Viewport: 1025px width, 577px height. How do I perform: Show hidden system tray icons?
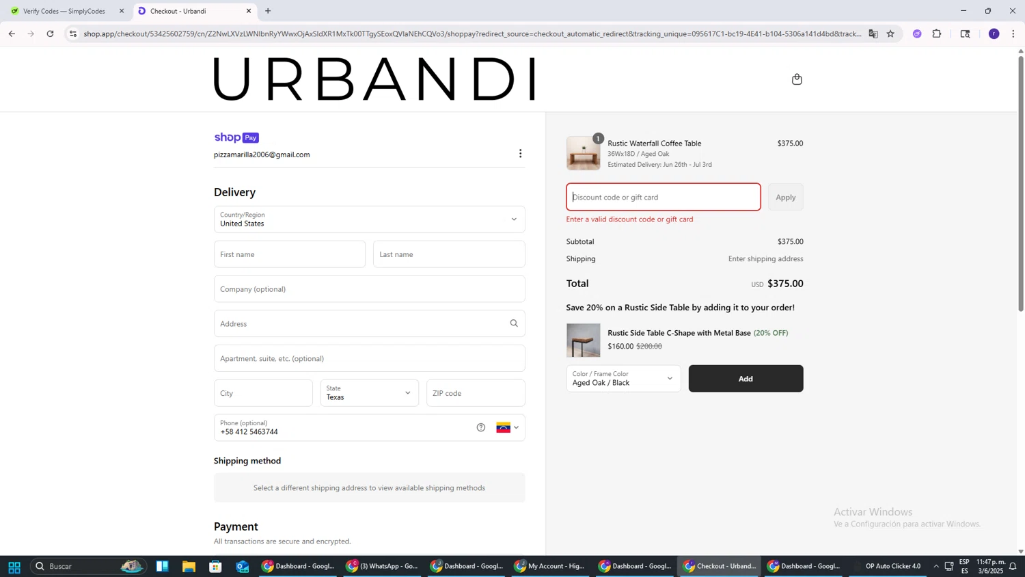935,566
